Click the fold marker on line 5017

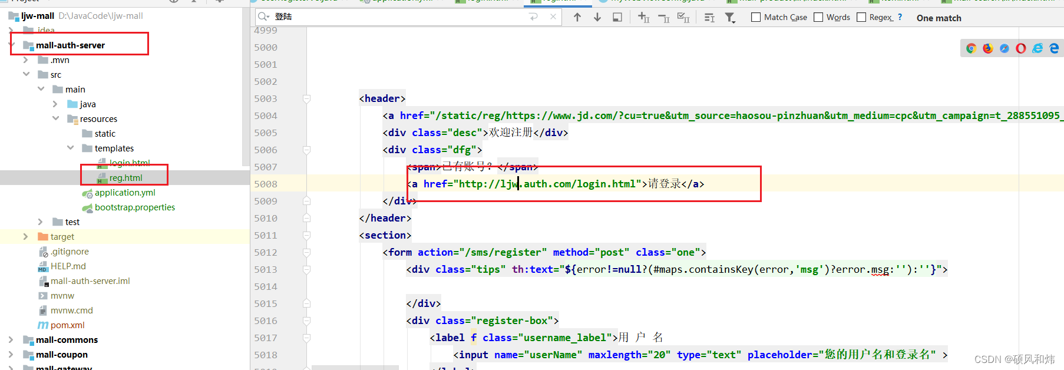(x=306, y=338)
